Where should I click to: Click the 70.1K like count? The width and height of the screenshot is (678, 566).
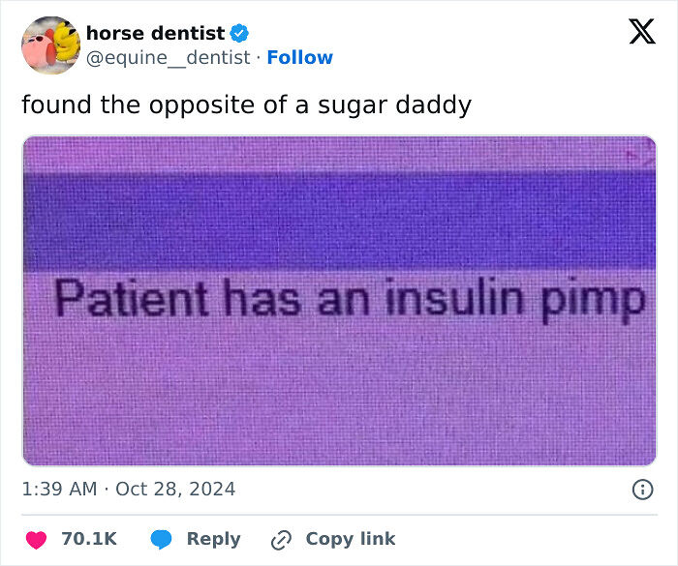[89, 540]
